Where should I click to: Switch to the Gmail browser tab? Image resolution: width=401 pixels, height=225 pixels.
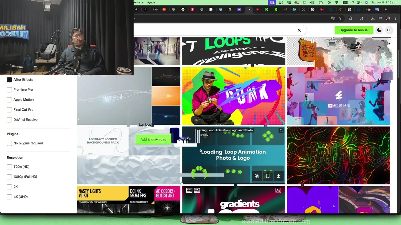coord(285,9)
